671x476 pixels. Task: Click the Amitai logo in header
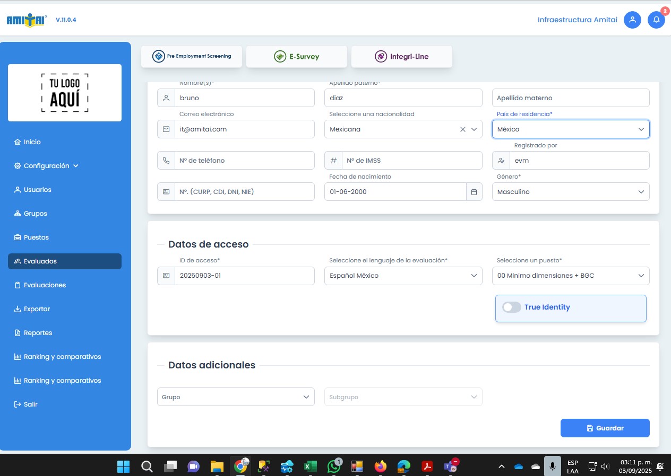click(27, 20)
